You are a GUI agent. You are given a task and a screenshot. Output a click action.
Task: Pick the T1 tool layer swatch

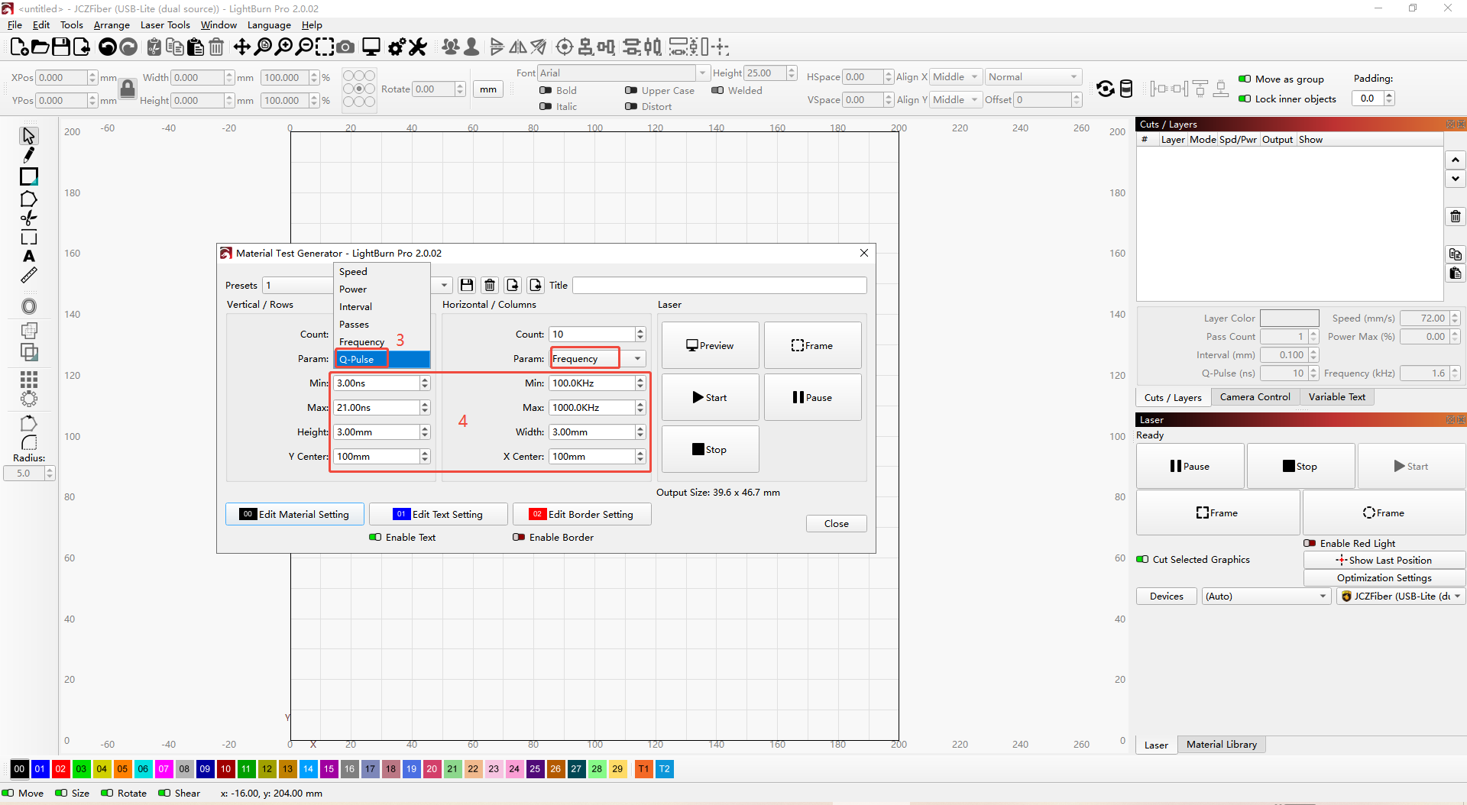click(x=643, y=769)
